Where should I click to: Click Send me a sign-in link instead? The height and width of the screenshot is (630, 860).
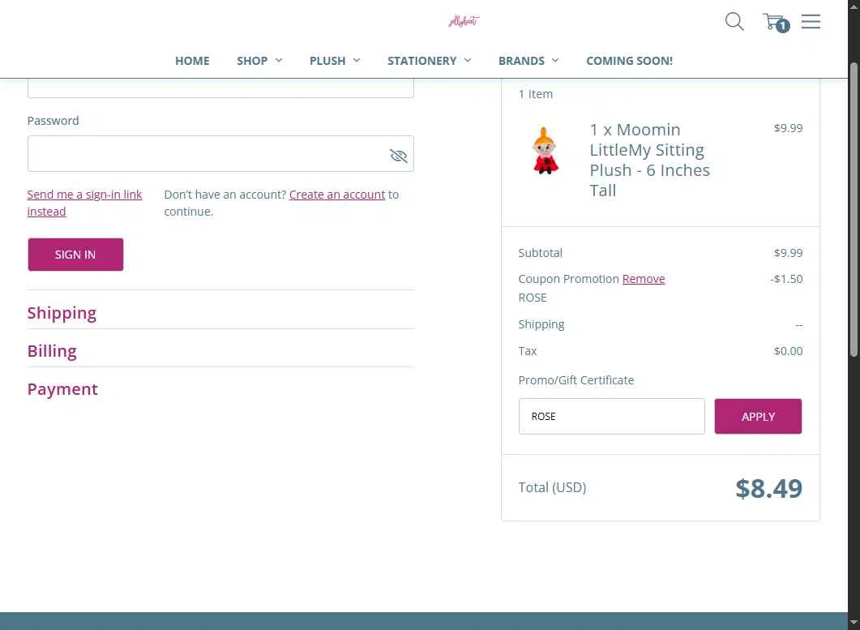pos(84,203)
